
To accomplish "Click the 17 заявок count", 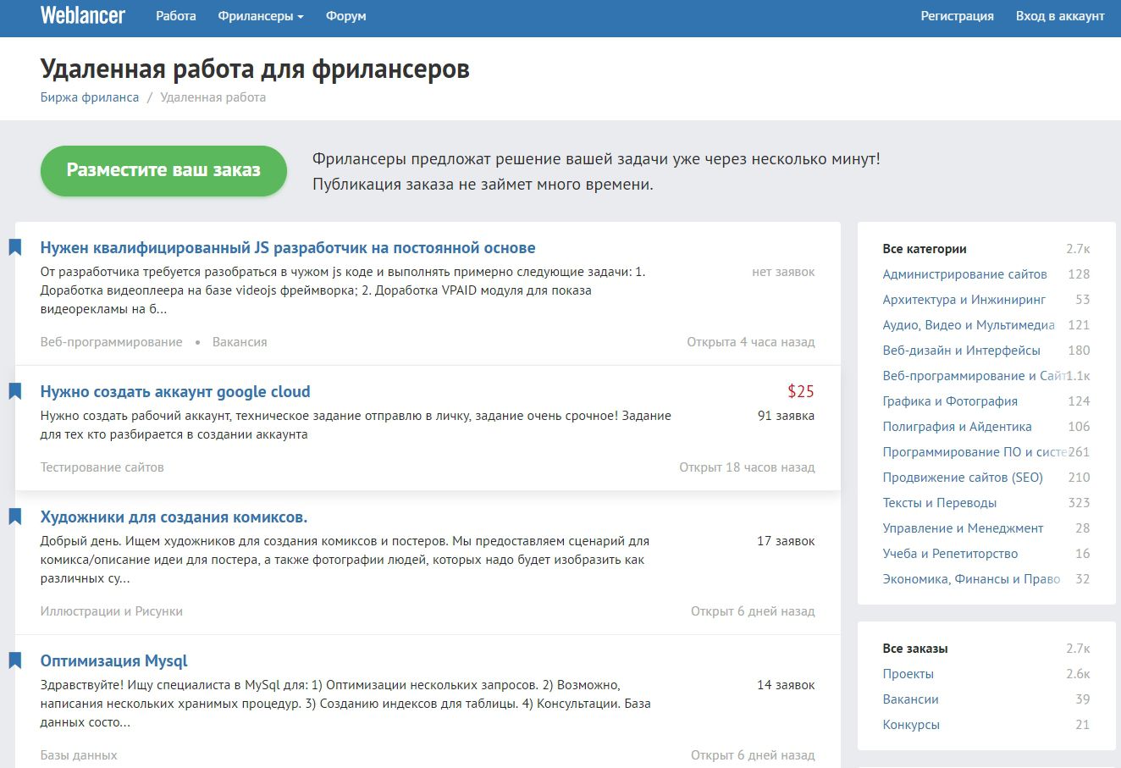I will 787,541.
